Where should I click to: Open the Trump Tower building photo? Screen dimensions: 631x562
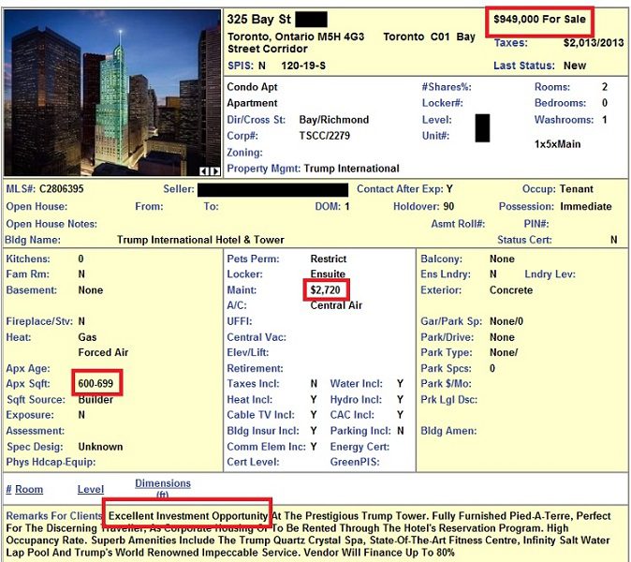112,93
